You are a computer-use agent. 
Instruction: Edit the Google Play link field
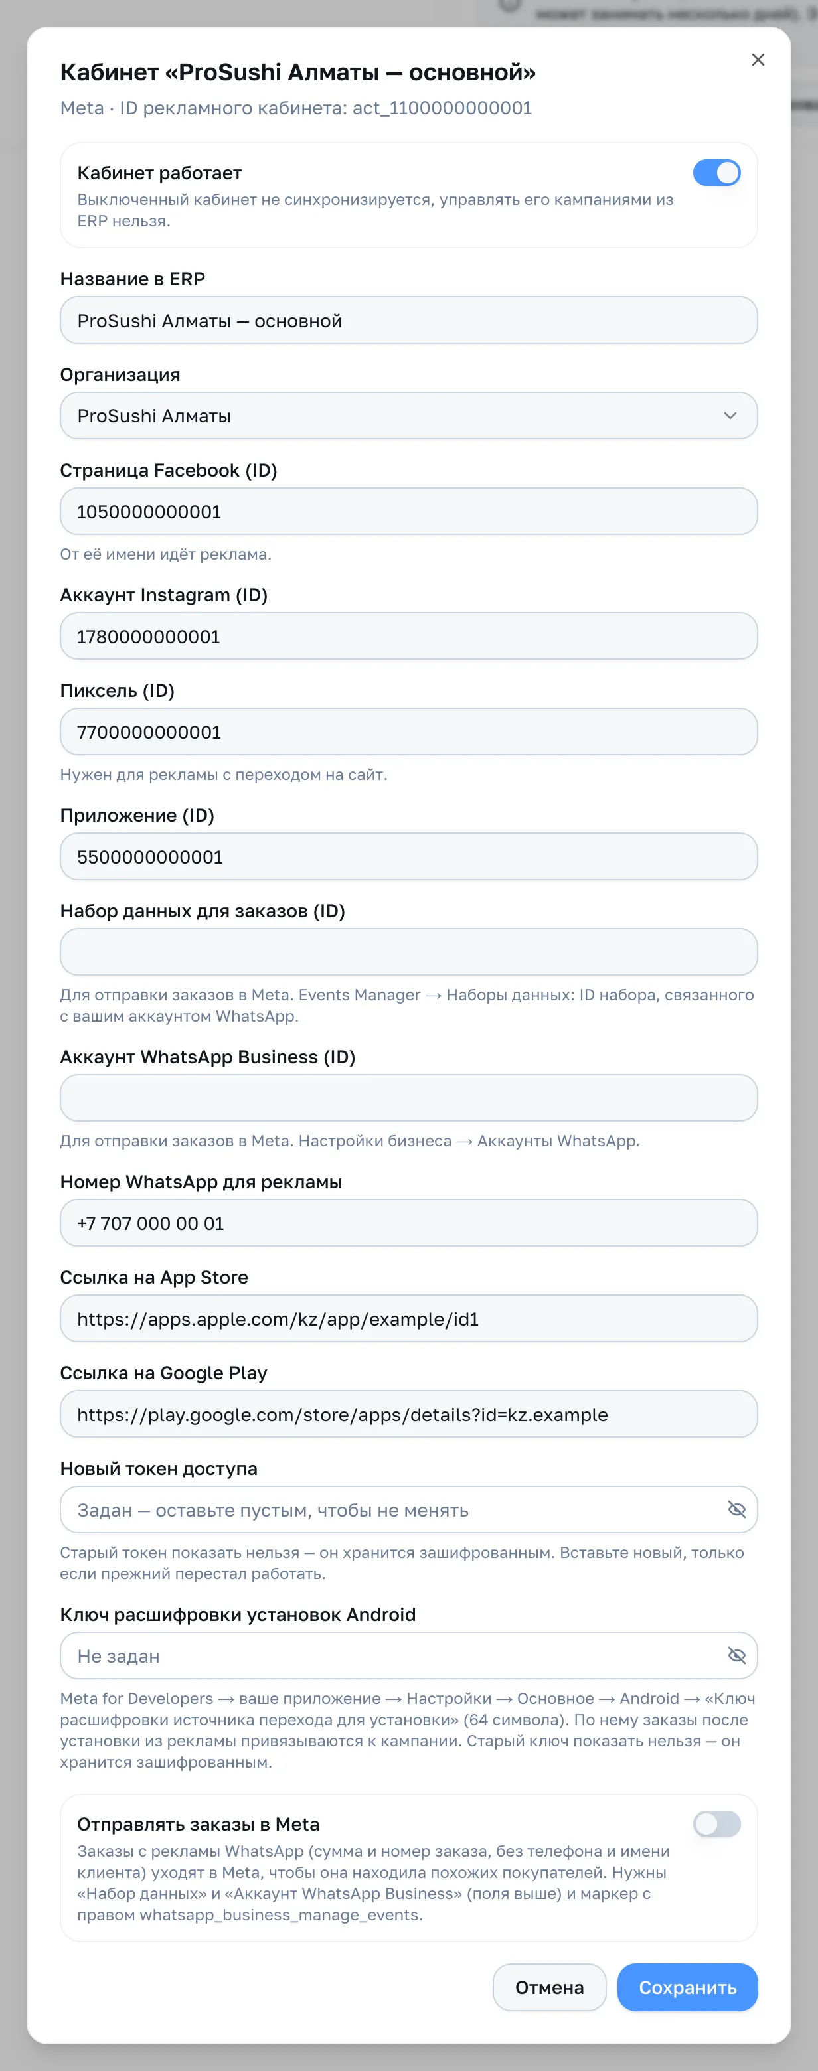point(408,1414)
